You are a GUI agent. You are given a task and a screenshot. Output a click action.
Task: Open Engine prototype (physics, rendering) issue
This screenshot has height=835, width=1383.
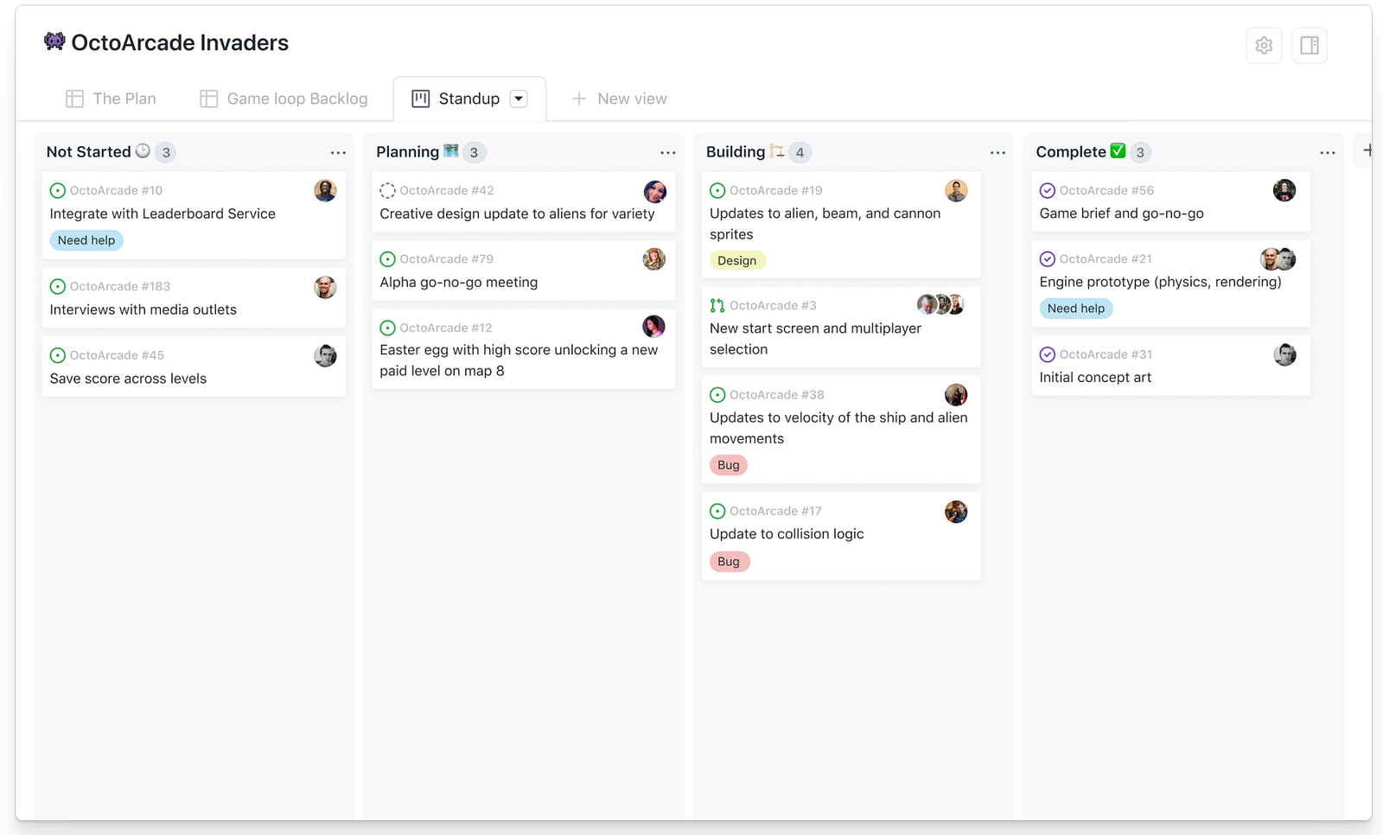click(x=1160, y=282)
